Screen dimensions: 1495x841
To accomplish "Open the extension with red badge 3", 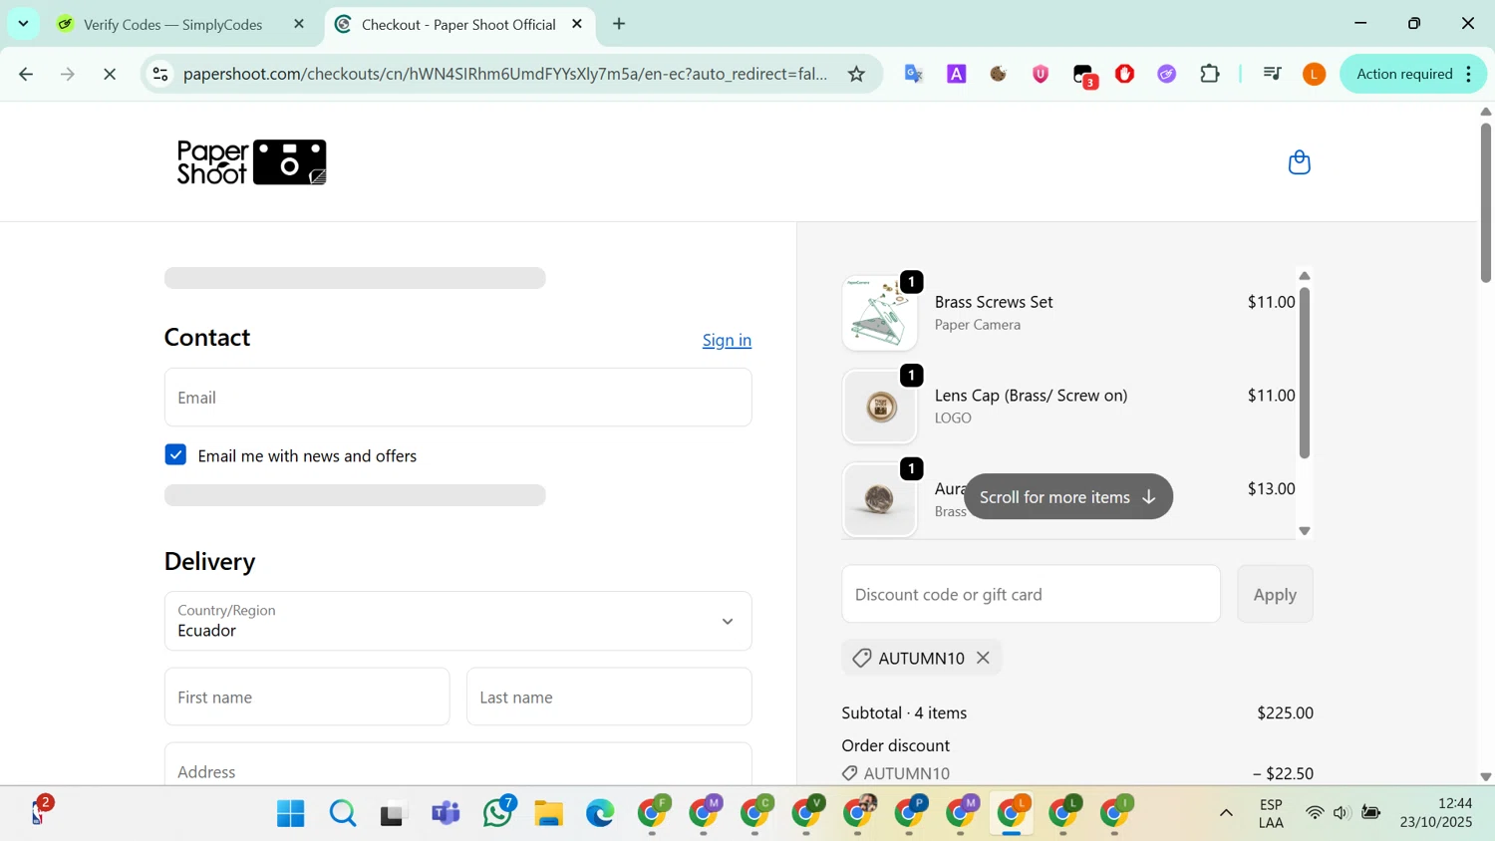I will point(1084,76).
